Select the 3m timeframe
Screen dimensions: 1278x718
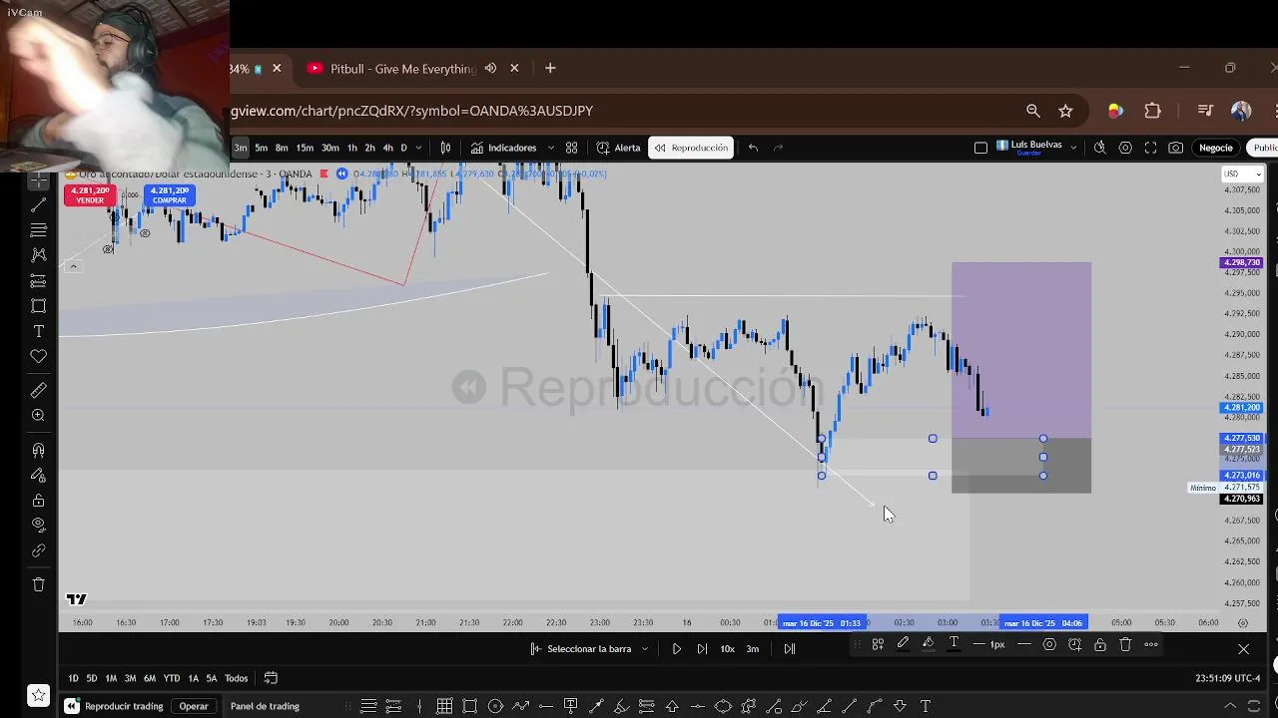(240, 148)
